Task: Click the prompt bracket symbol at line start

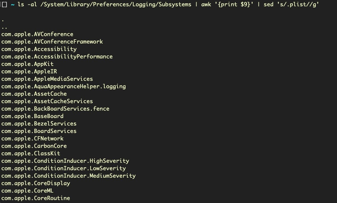Action: point(4,5)
